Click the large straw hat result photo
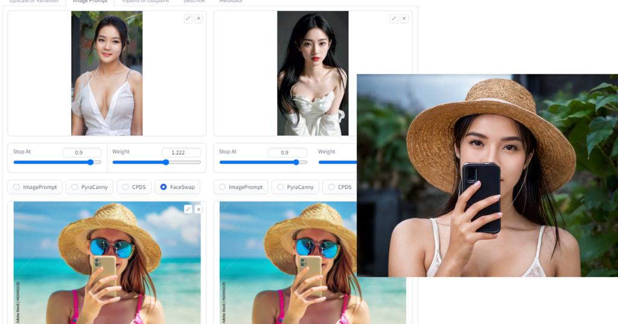Screen dimensions: 618x324 pos(487,176)
